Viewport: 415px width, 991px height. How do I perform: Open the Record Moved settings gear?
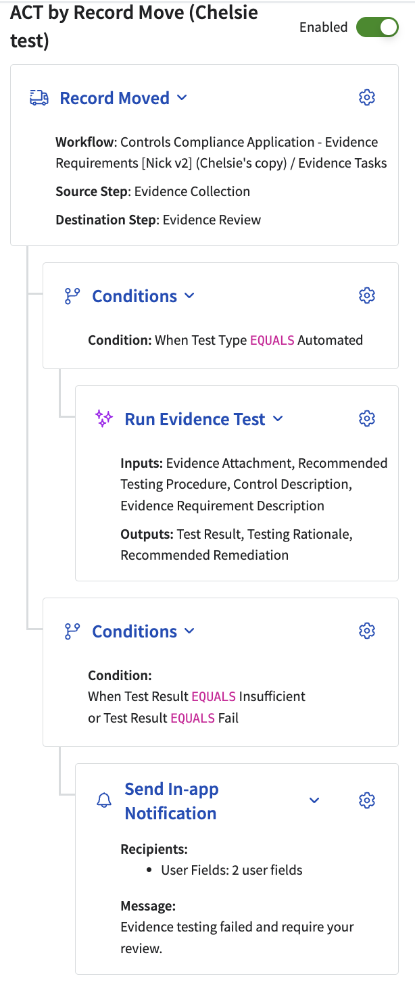pos(366,98)
